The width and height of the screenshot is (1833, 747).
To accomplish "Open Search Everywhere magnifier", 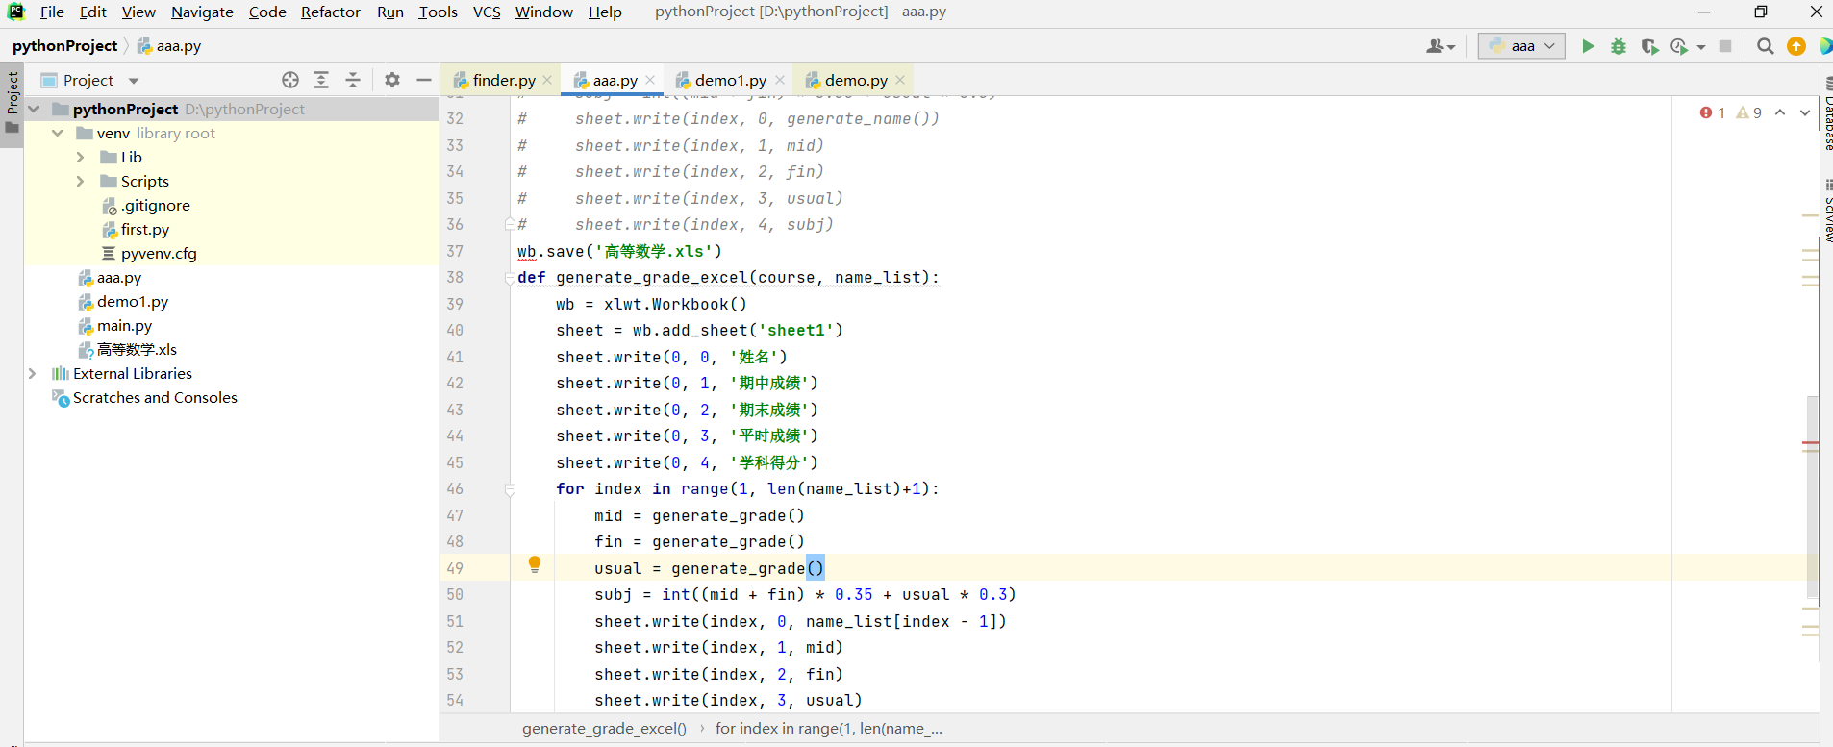I will click(1765, 46).
